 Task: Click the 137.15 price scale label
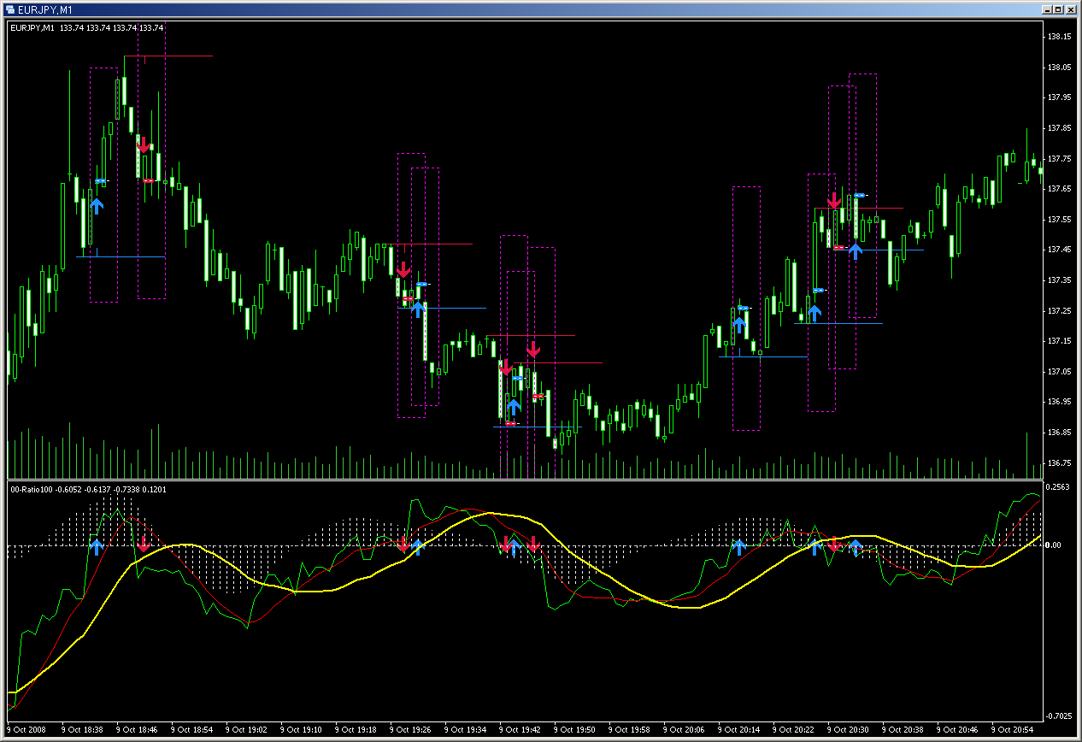(1060, 341)
